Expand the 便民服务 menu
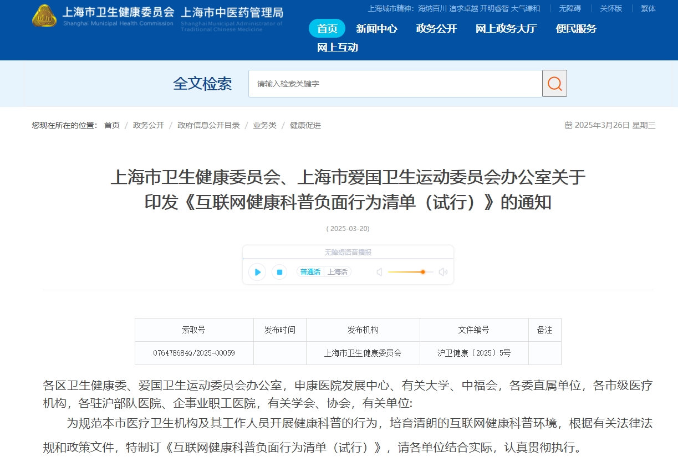The width and height of the screenshot is (678, 462). pos(576,29)
